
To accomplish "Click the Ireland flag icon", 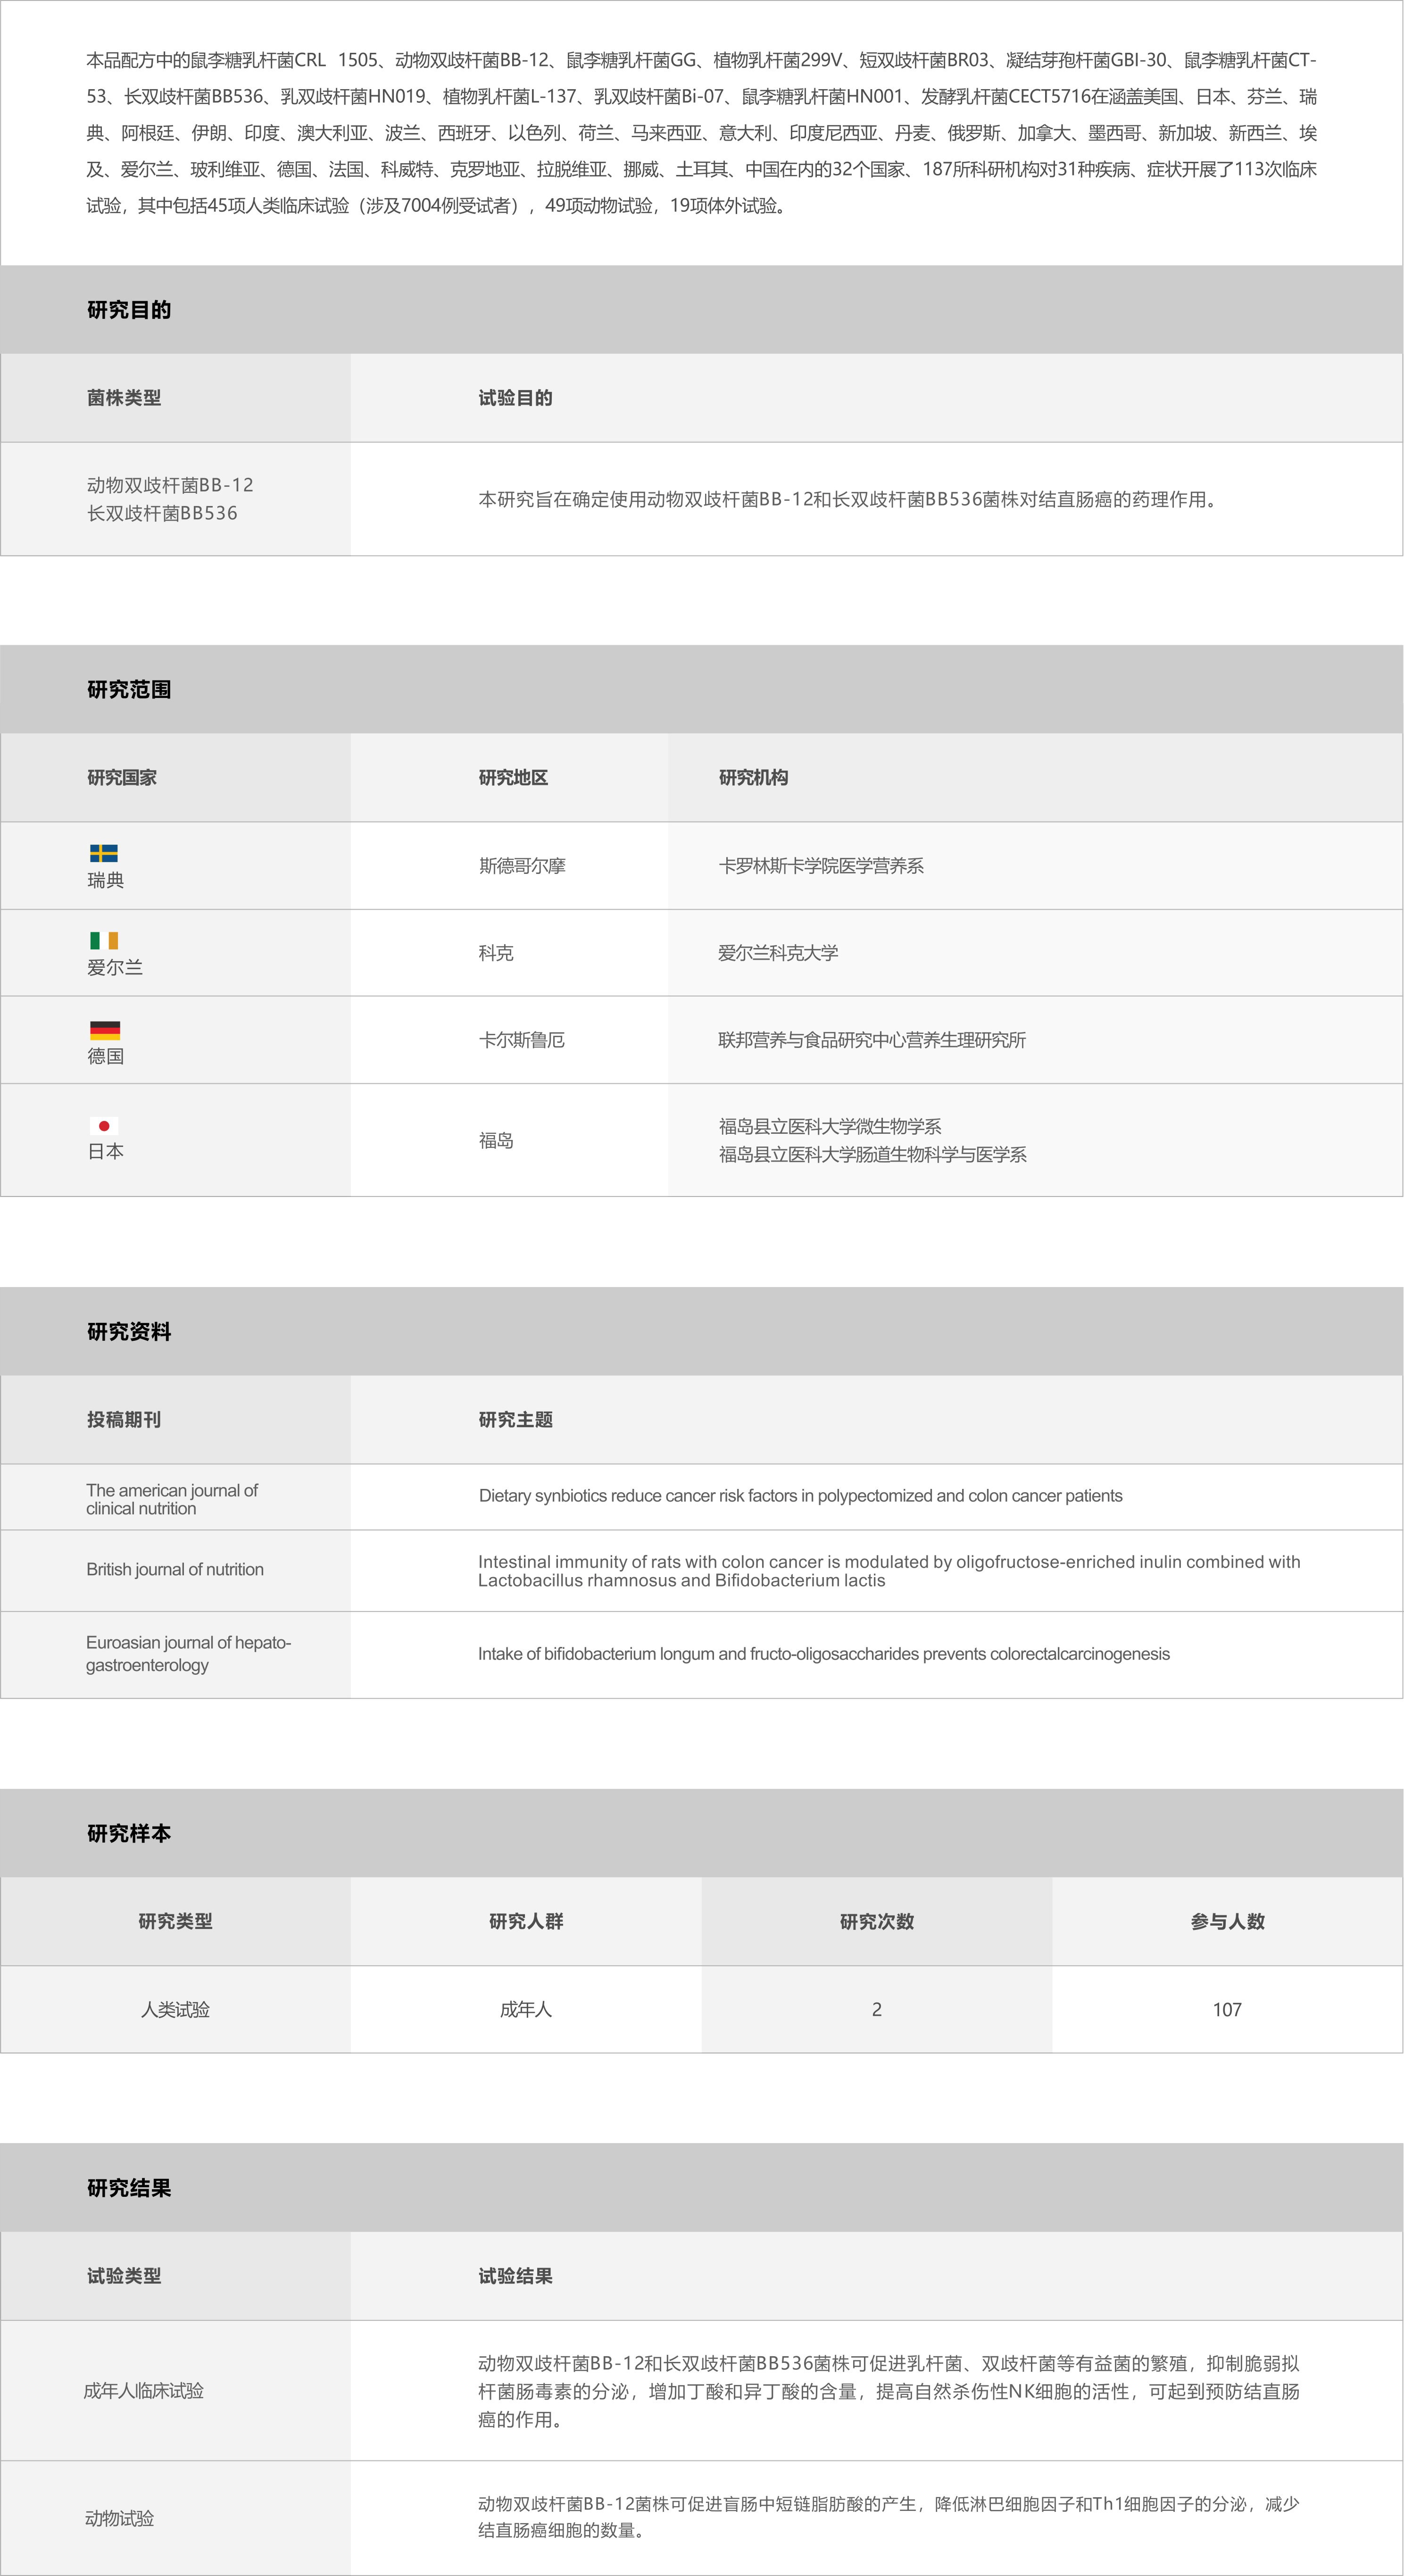I will (104, 940).
